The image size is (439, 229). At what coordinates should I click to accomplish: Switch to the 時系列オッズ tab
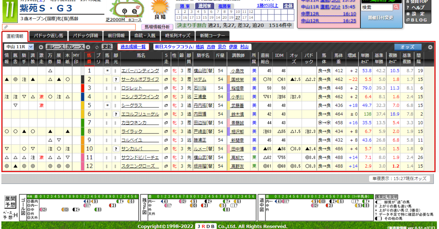point(178,36)
